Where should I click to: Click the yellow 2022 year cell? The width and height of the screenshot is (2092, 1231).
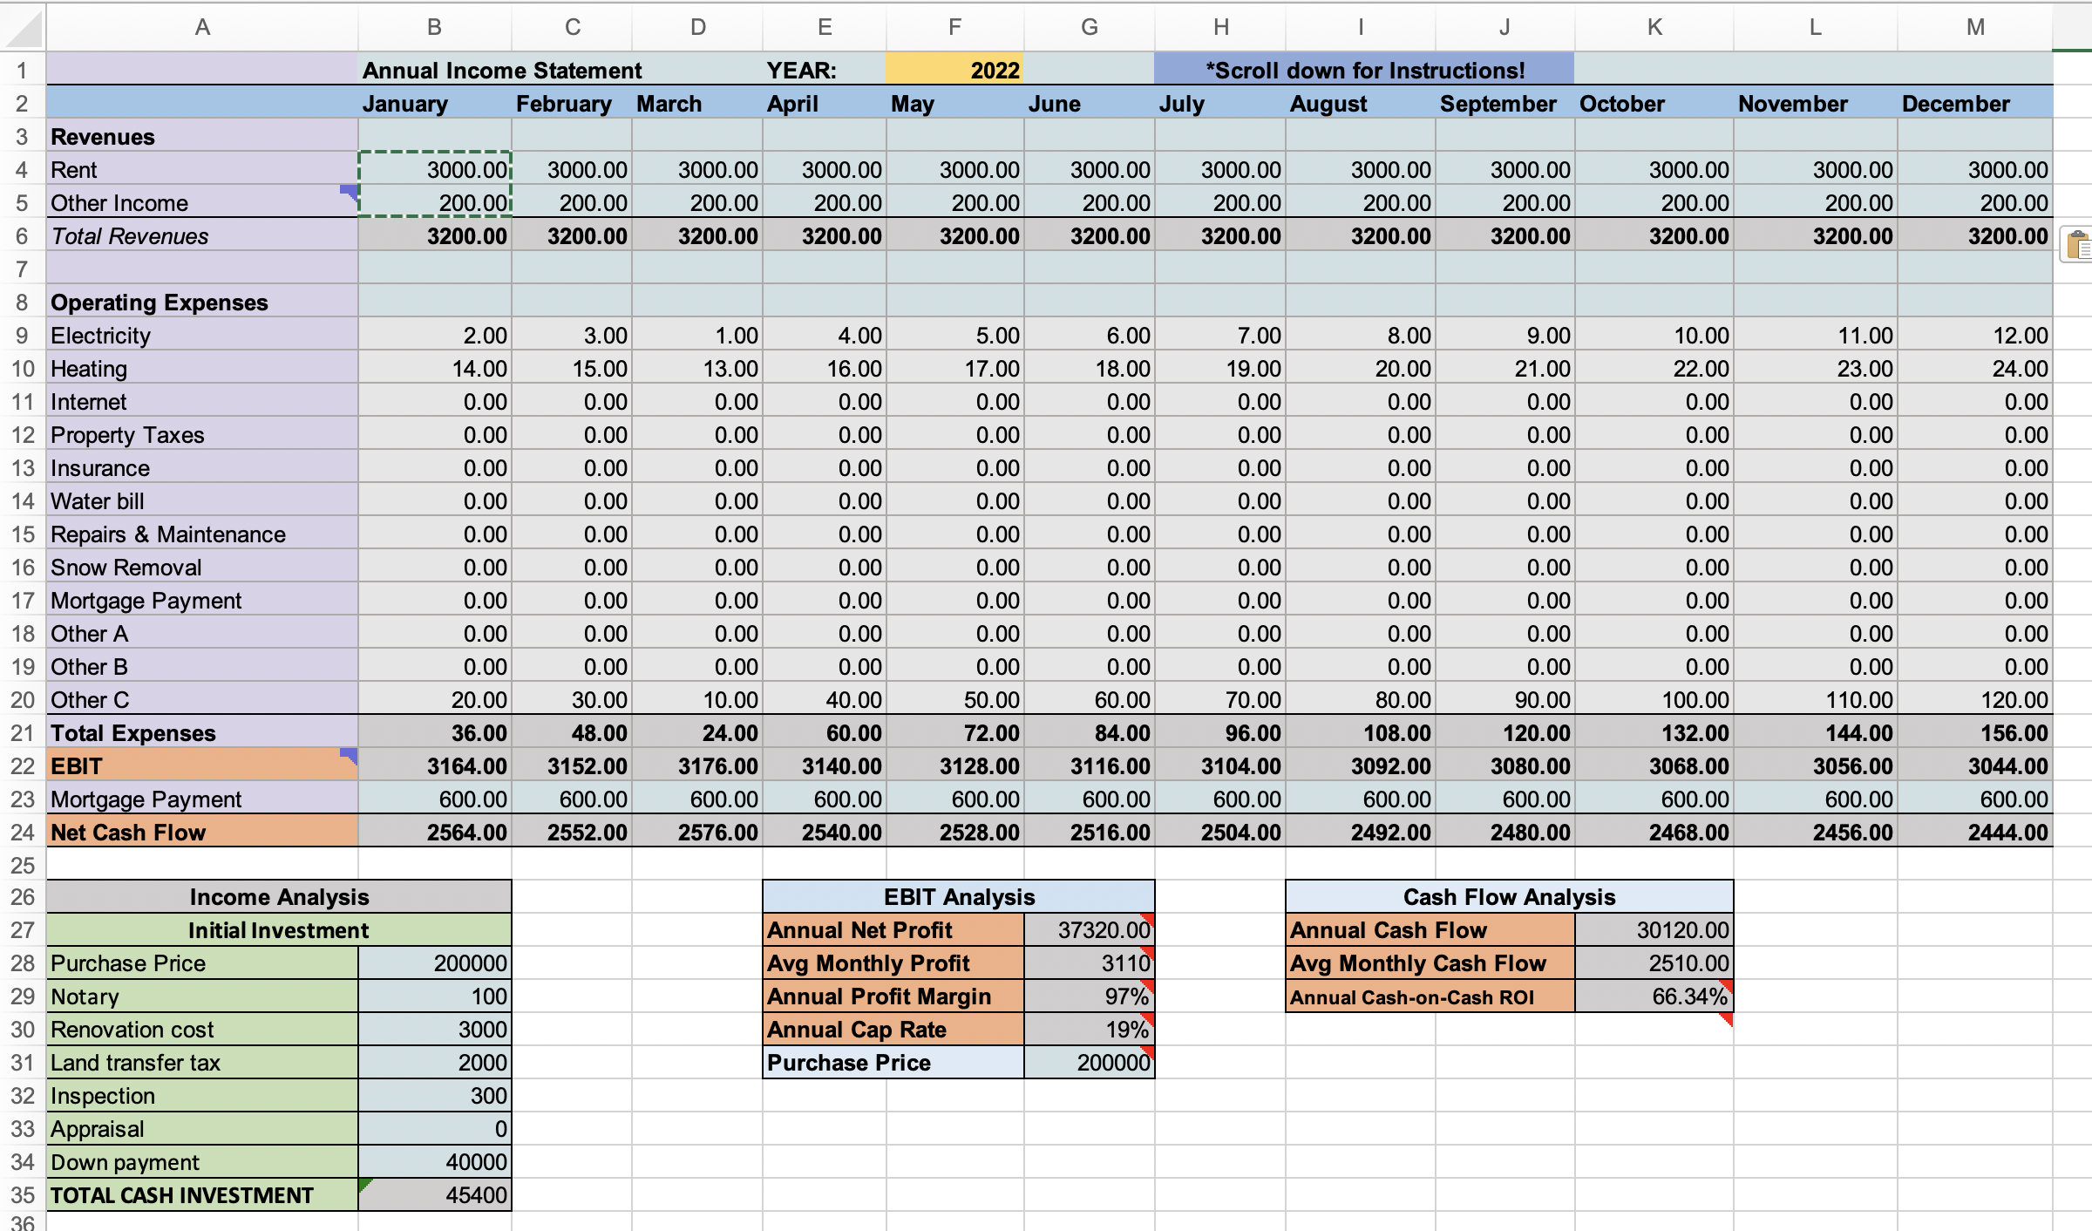[x=955, y=70]
